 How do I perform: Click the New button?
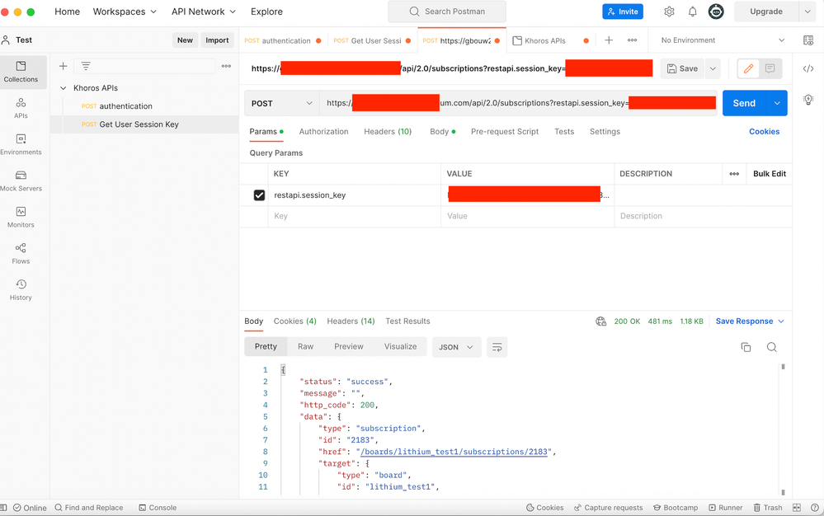pyautogui.click(x=185, y=40)
